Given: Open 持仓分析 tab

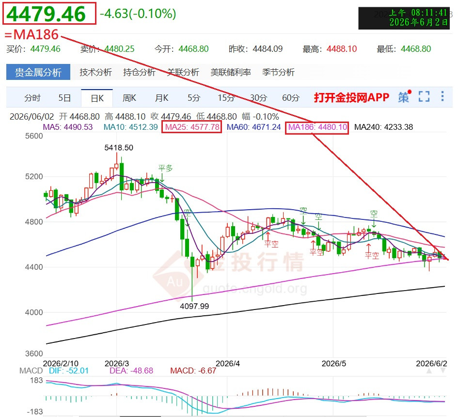Looking at the screenshot, I should coord(139,72).
